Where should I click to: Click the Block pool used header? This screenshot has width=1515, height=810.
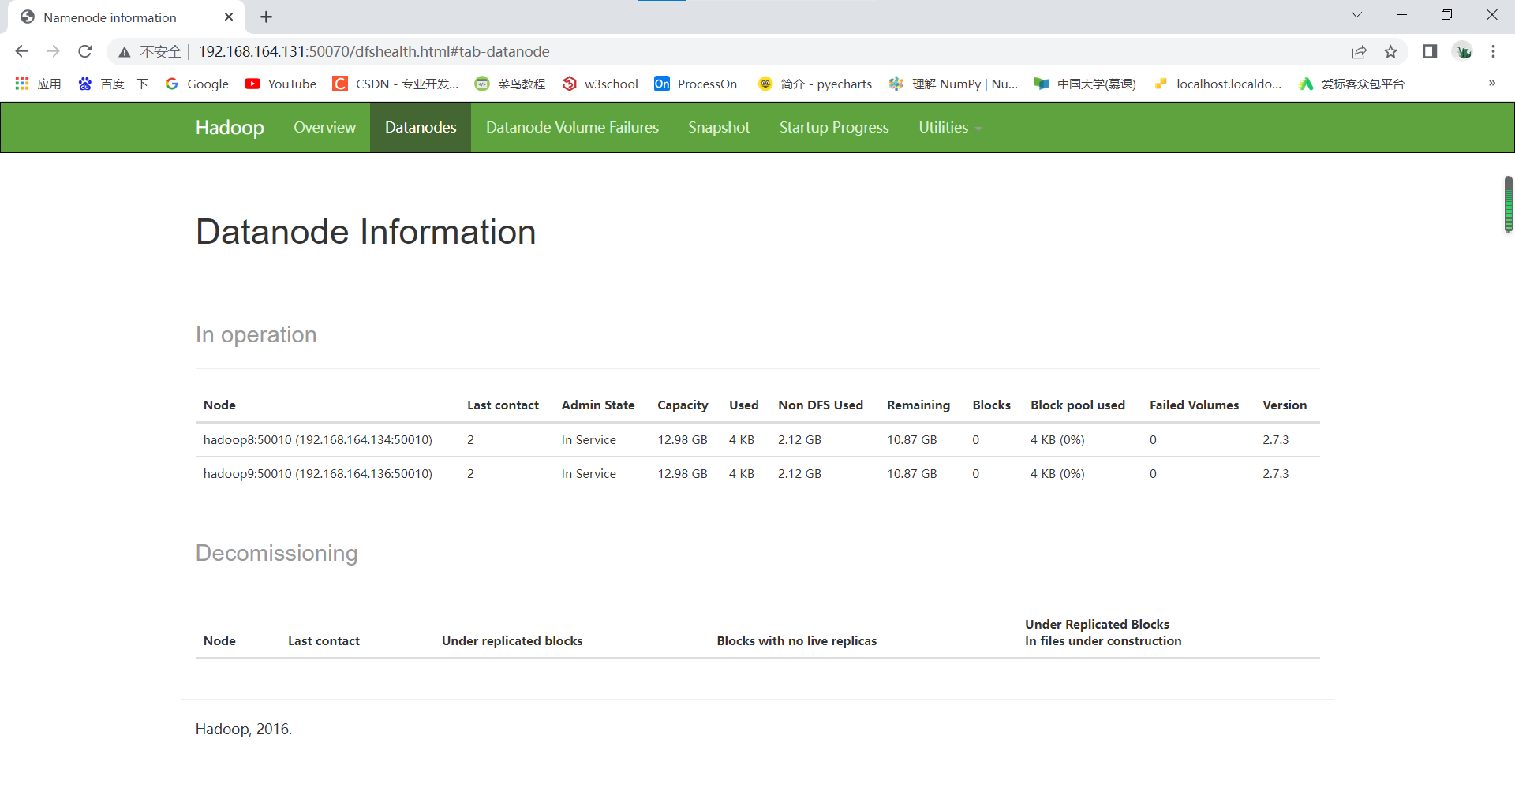1078,405
